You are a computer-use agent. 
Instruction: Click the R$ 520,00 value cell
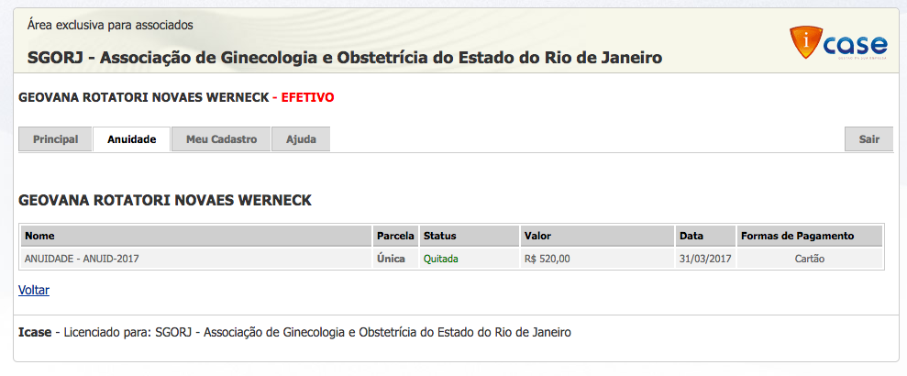548,259
